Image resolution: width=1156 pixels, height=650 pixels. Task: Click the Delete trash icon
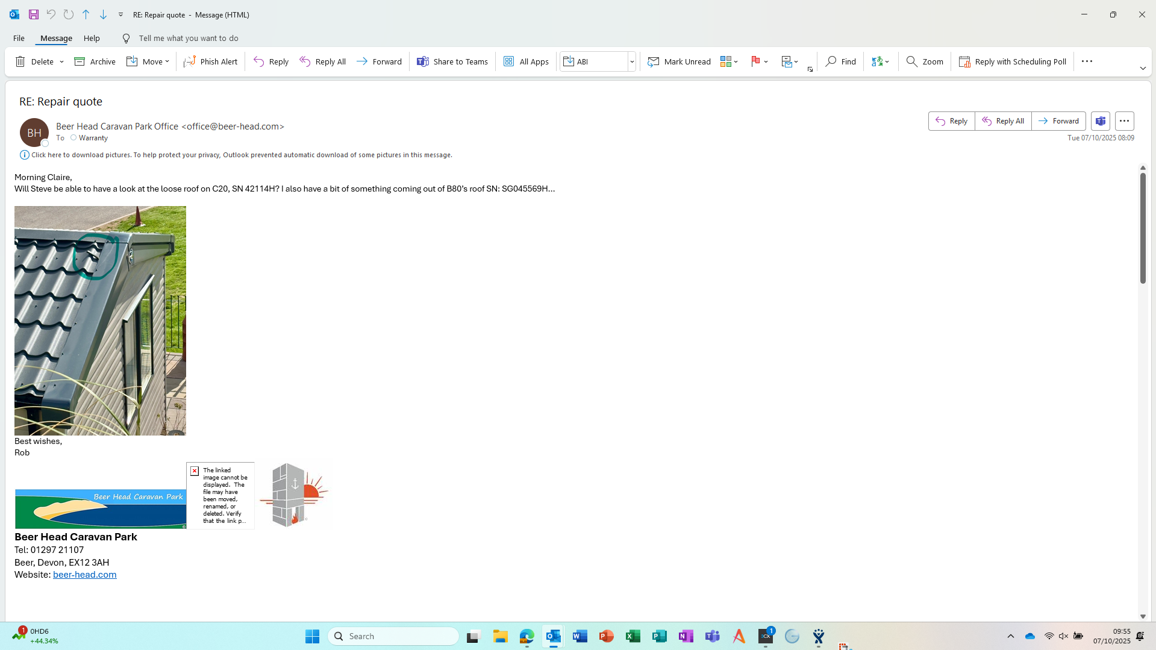pos(20,61)
